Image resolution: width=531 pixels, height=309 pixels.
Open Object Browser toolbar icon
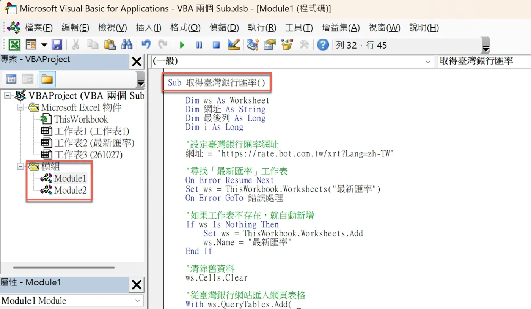click(x=287, y=45)
